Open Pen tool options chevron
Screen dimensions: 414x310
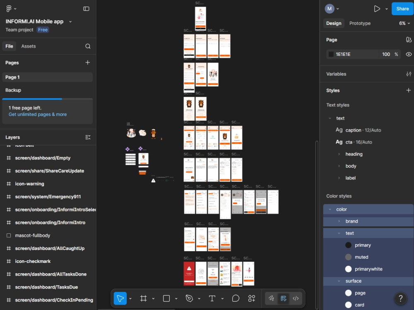tap(199, 298)
